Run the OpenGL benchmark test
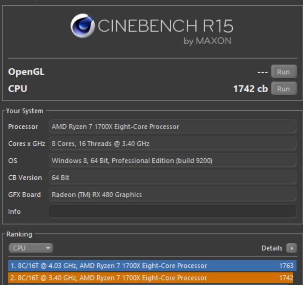The height and width of the screenshot is (285, 303). coord(284,72)
